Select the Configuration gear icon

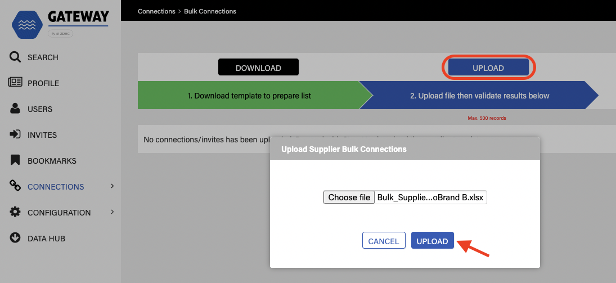click(16, 212)
